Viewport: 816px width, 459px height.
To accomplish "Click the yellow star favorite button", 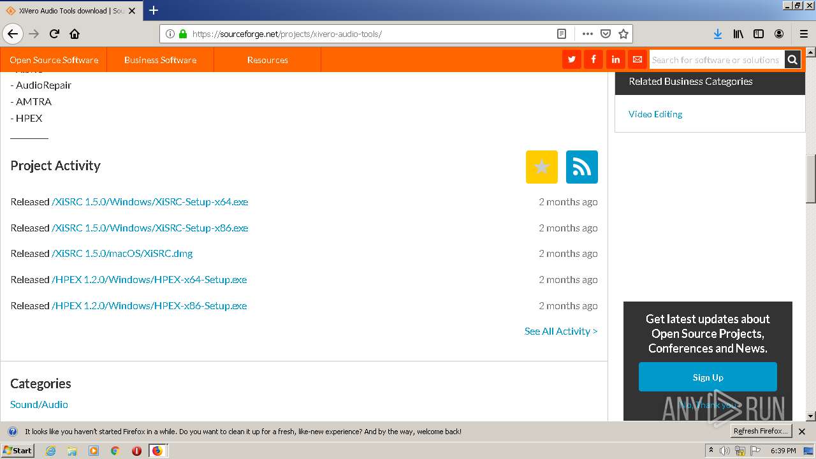I will (542, 167).
